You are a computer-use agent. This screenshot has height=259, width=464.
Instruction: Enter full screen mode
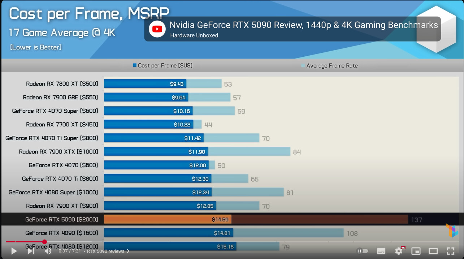point(450,251)
